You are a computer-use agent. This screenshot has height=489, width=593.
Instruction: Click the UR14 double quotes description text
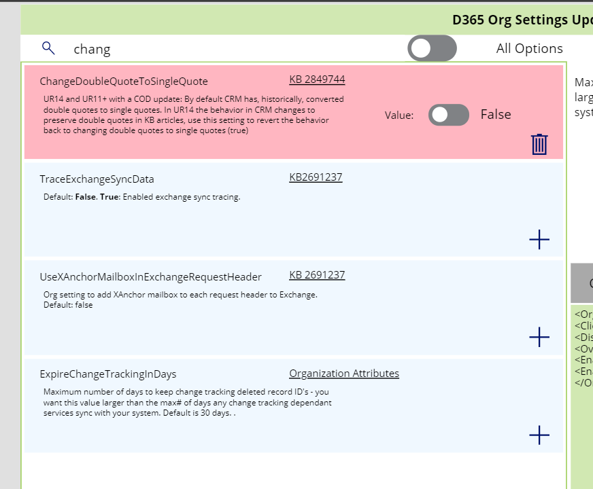[x=194, y=115]
